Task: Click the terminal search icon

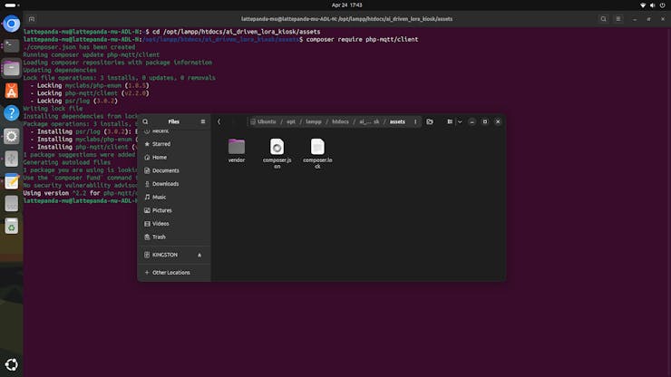Action: pos(603,19)
